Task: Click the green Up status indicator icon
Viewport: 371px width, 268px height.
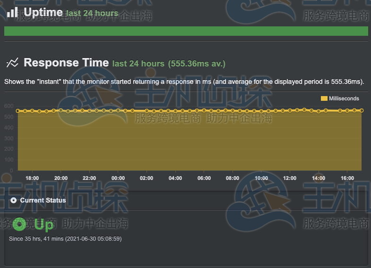Action: click(x=20, y=225)
